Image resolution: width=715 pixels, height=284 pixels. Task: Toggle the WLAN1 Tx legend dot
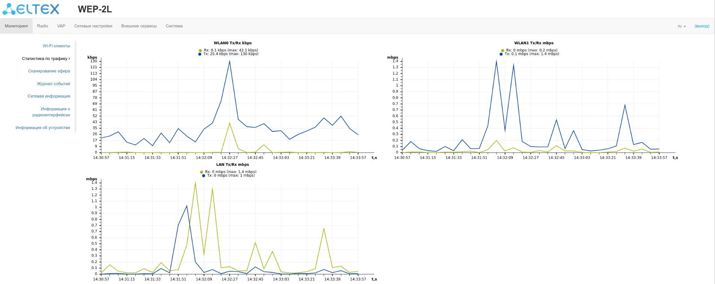point(501,54)
